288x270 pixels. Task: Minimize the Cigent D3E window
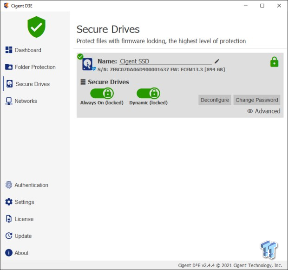pos(246,6)
